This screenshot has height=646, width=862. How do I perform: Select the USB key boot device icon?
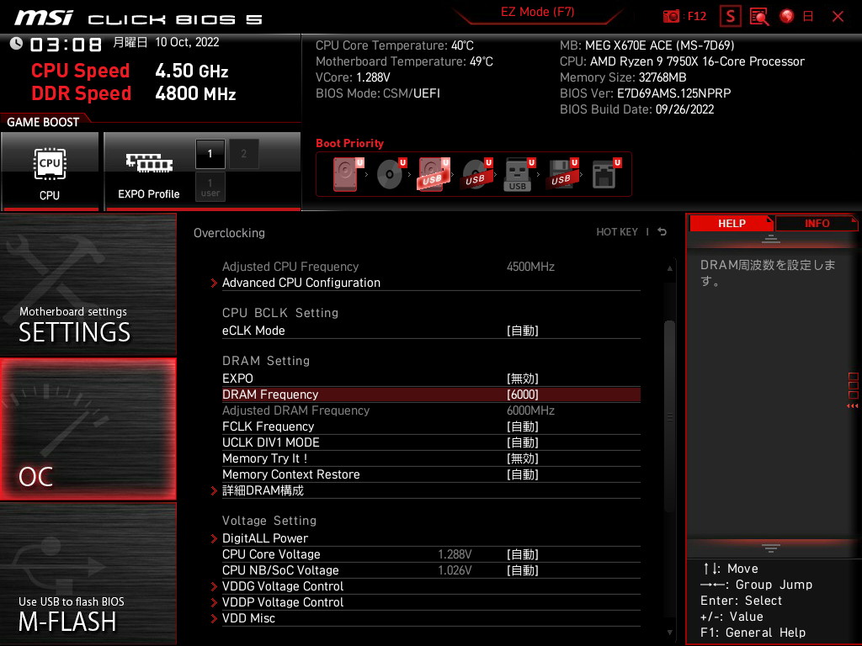[x=519, y=174]
